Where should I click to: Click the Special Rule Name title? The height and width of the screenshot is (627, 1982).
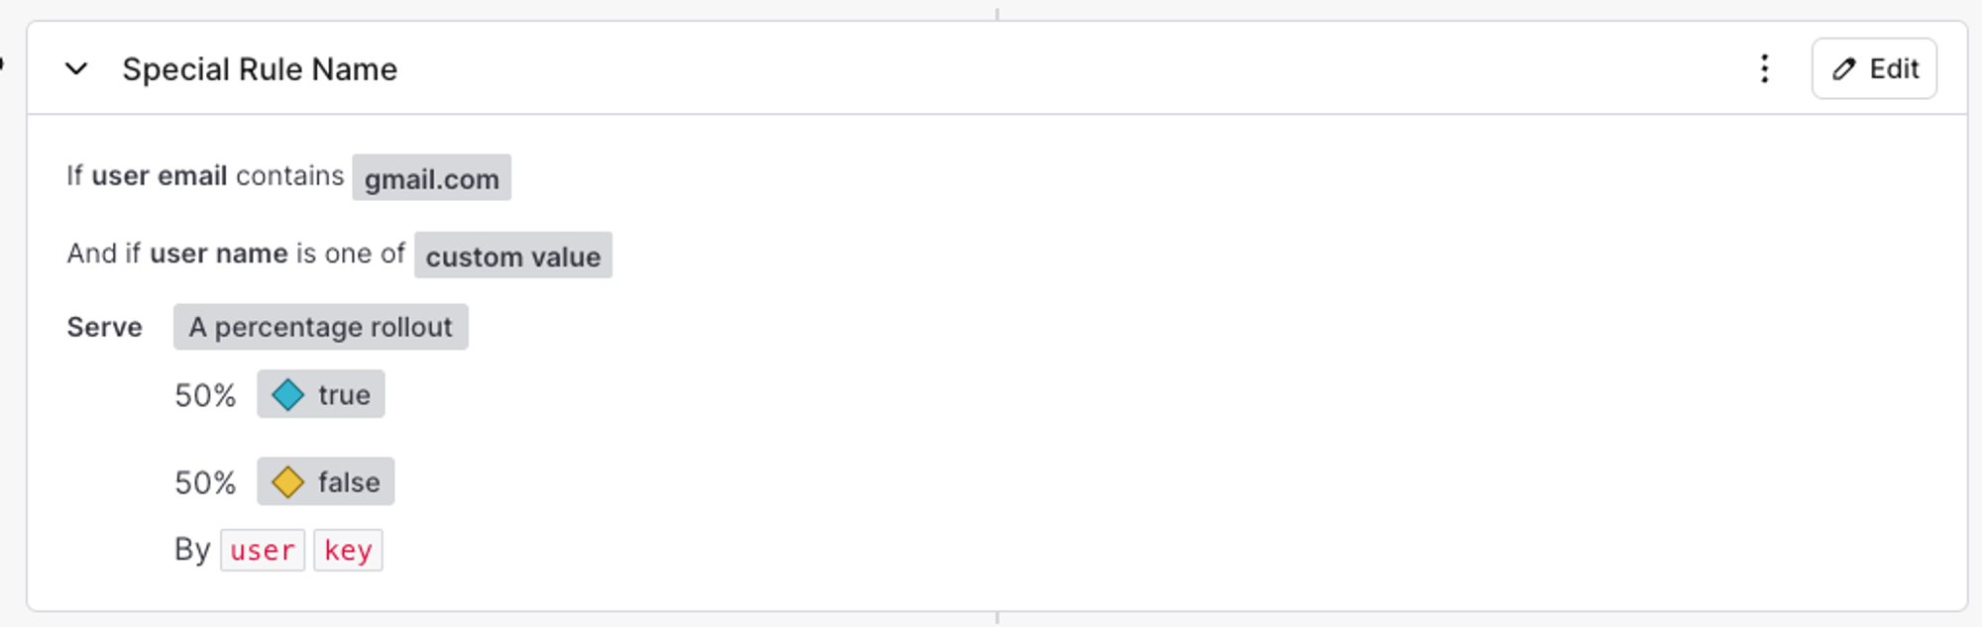(260, 69)
